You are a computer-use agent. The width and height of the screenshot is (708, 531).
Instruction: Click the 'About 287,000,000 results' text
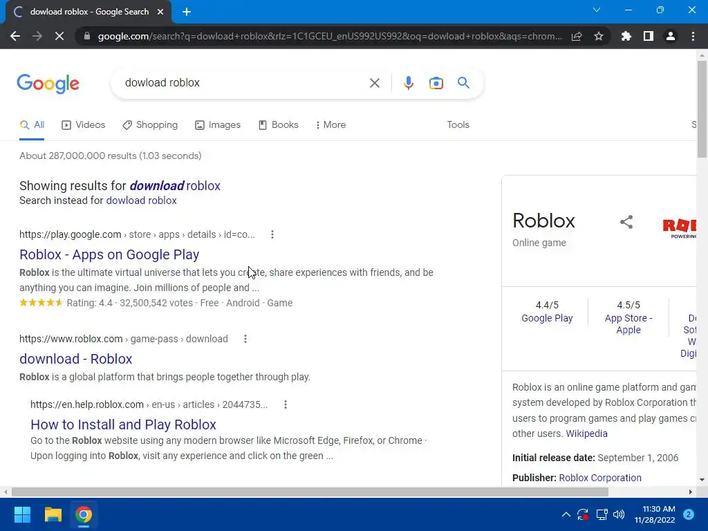point(110,156)
